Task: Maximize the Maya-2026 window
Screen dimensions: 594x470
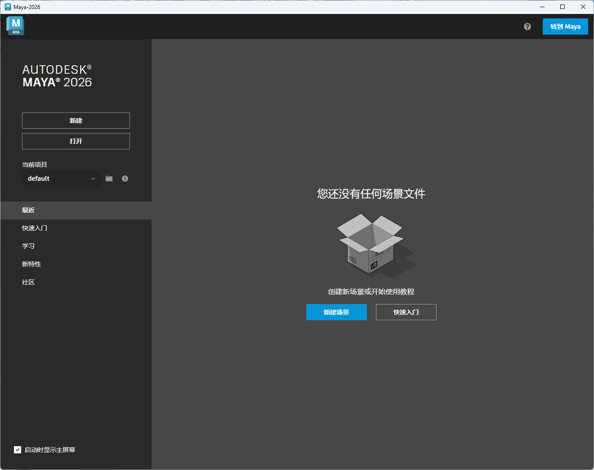Action: [563, 7]
